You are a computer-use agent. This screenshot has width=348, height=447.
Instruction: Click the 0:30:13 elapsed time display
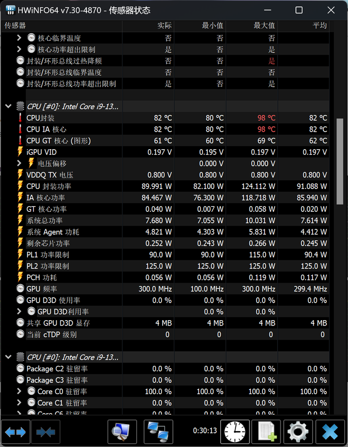[205, 431]
